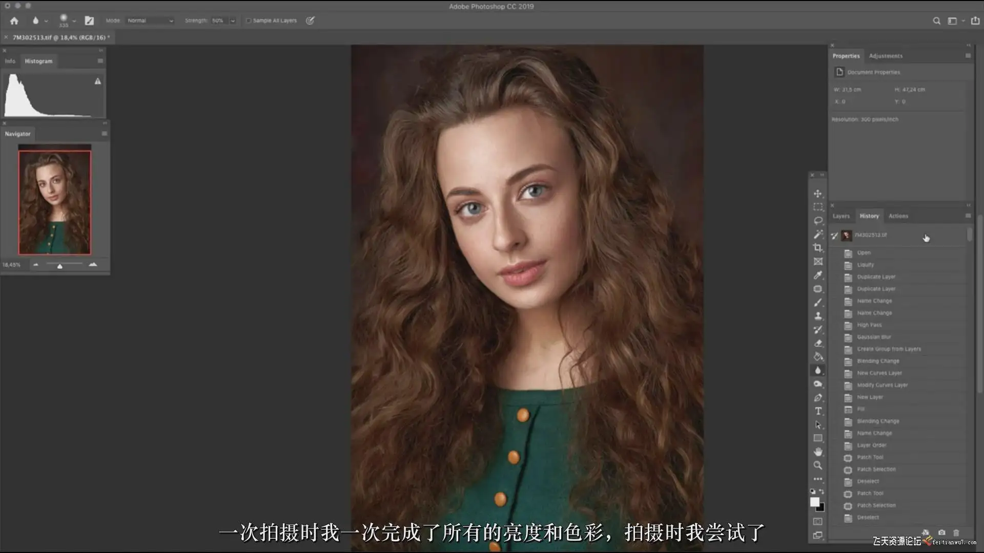This screenshot has height=553, width=984.
Task: Open the brush preset picker dropdown
Action: pos(74,21)
